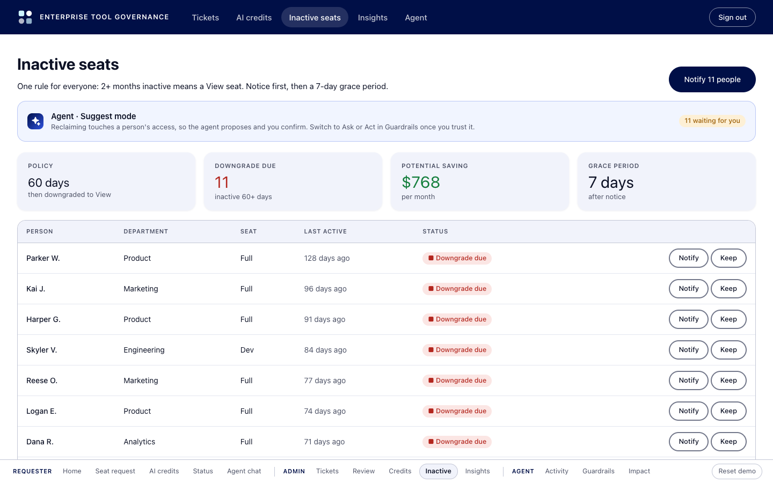The width and height of the screenshot is (773, 483).
Task: Notify Kai J.
Action: click(689, 289)
